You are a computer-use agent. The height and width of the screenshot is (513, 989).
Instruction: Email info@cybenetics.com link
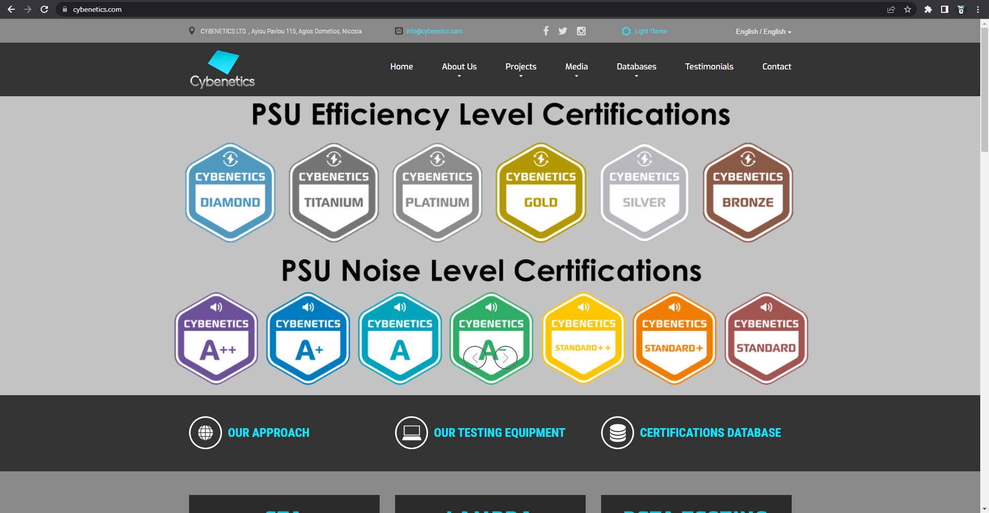tap(434, 31)
